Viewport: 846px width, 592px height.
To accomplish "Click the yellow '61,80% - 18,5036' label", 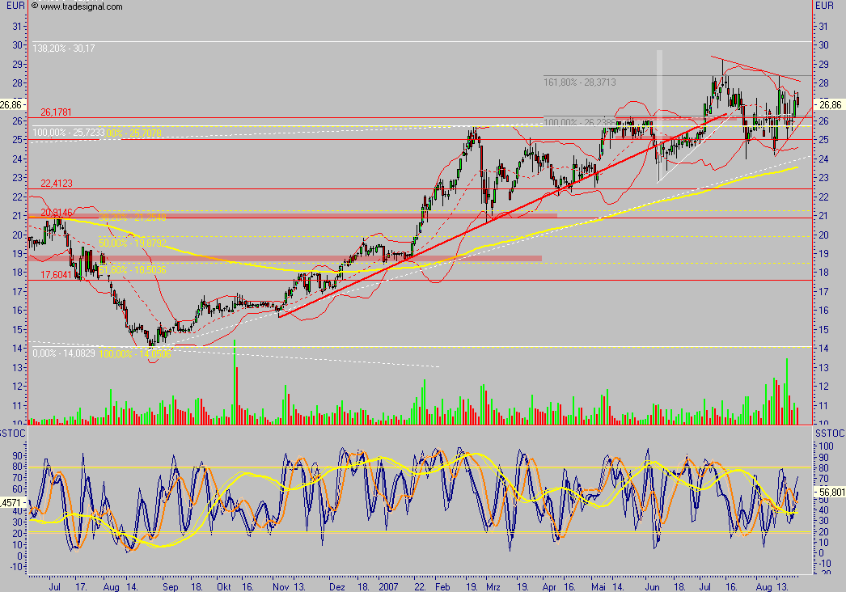I will [132, 270].
